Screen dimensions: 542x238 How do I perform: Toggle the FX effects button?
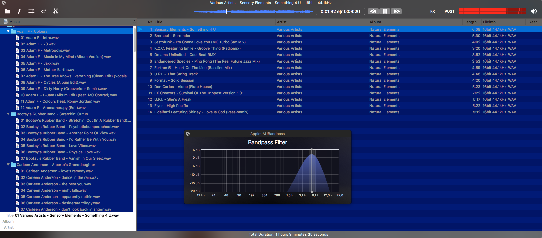pos(433,11)
